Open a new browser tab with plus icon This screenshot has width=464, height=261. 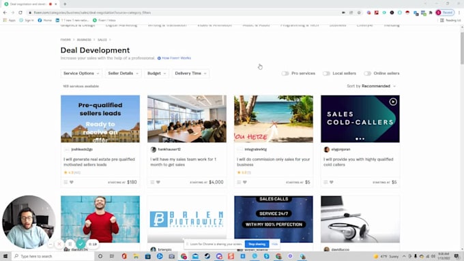pyautogui.click(x=65, y=4)
